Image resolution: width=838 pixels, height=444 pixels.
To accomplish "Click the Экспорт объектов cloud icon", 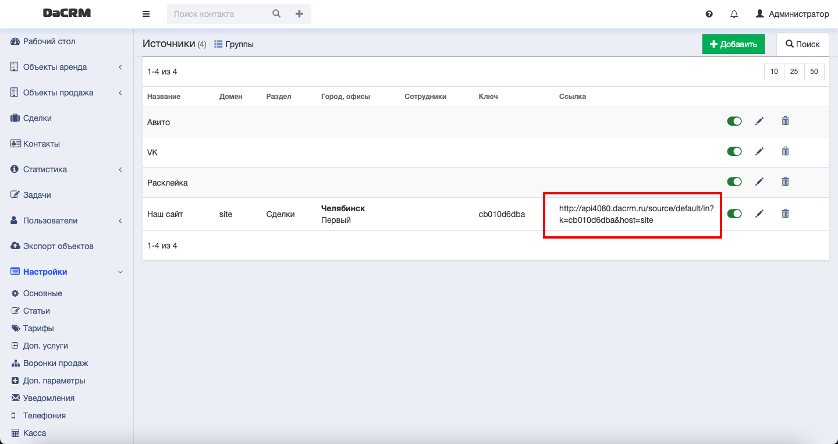I will [x=15, y=246].
